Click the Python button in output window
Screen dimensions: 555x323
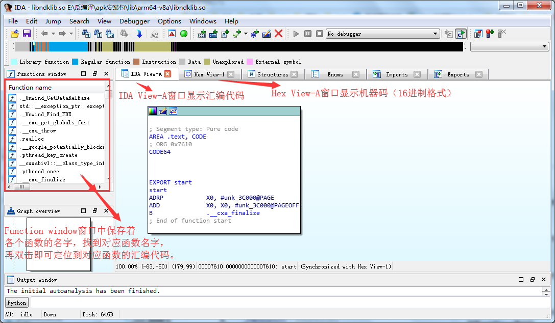click(x=17, y=303)
